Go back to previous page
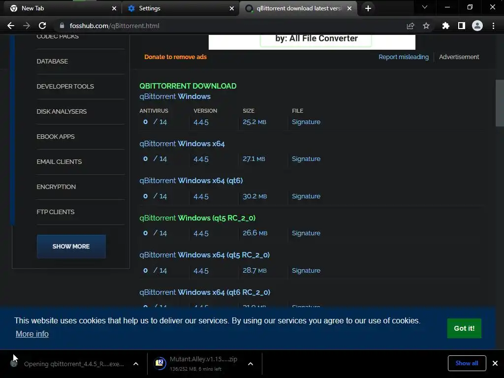This screenshot has width=504, height=378. (11, 26)
